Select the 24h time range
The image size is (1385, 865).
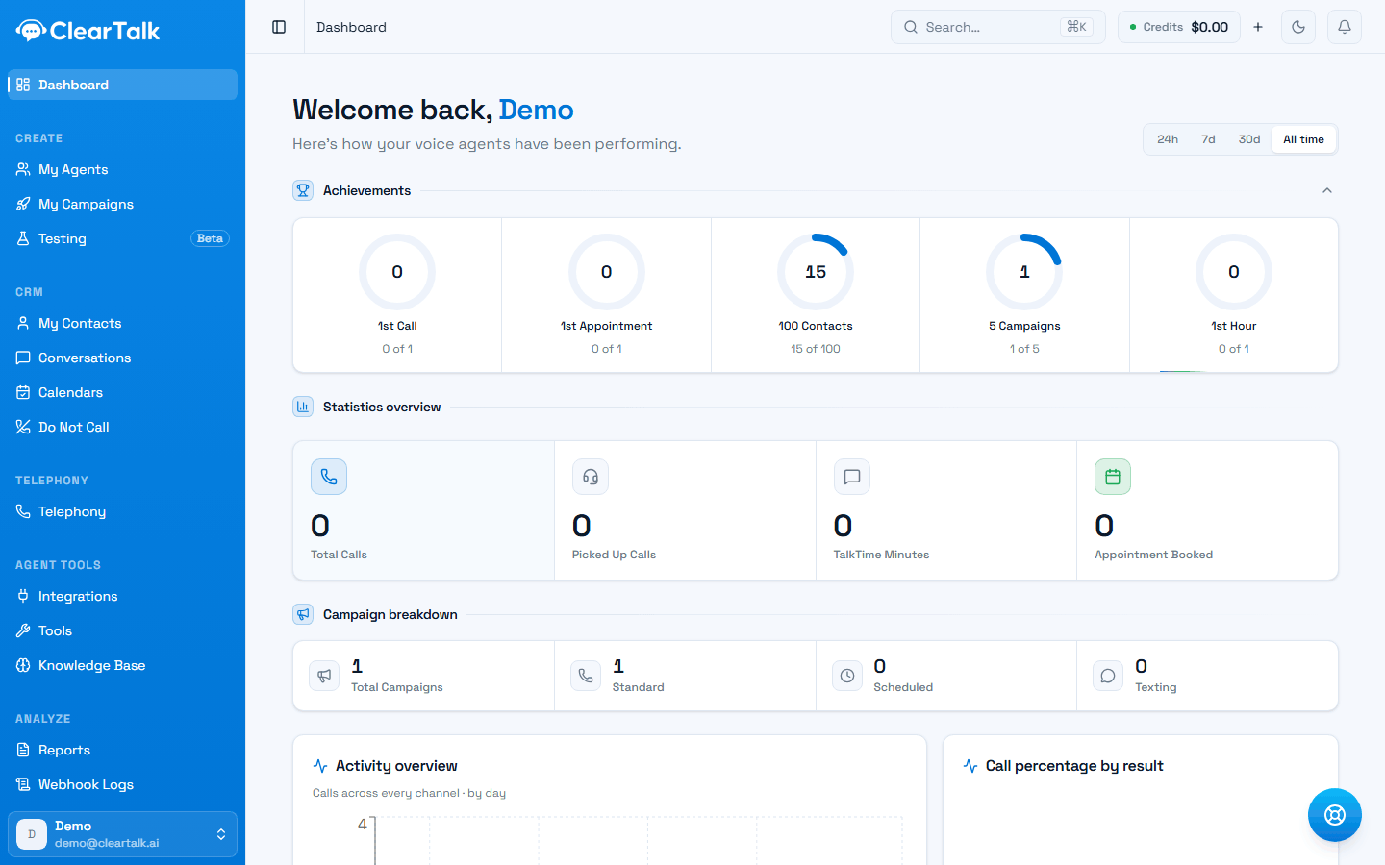[x=1168, y=139]
